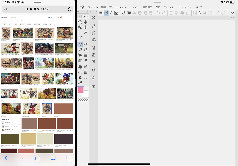Open Material download palette icon
The height and width of the screenshot is (166, 238).
point(93,87)
